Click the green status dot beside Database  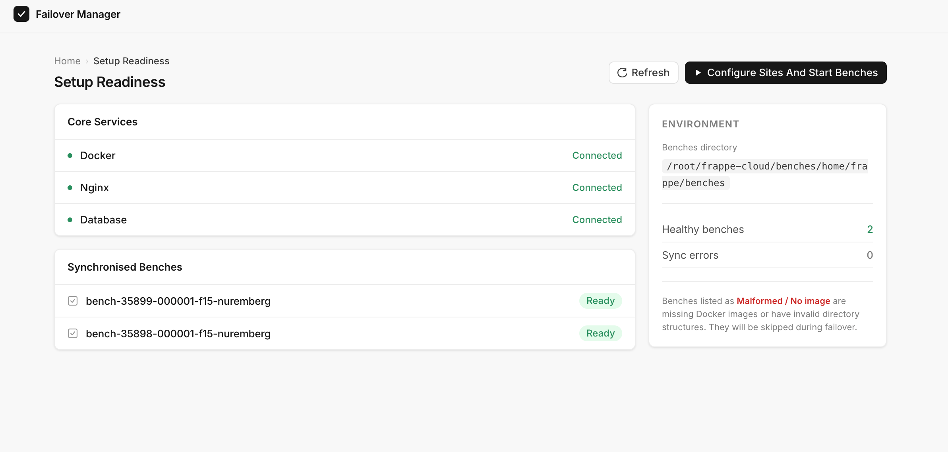(x=70, y=220)
